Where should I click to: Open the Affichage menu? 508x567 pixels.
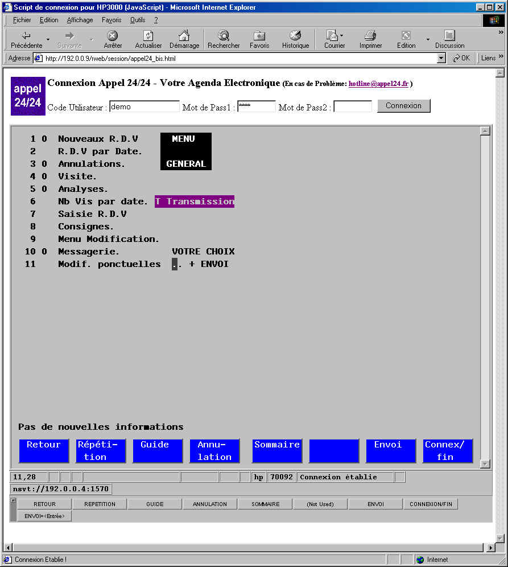click(x=80, y=20)
